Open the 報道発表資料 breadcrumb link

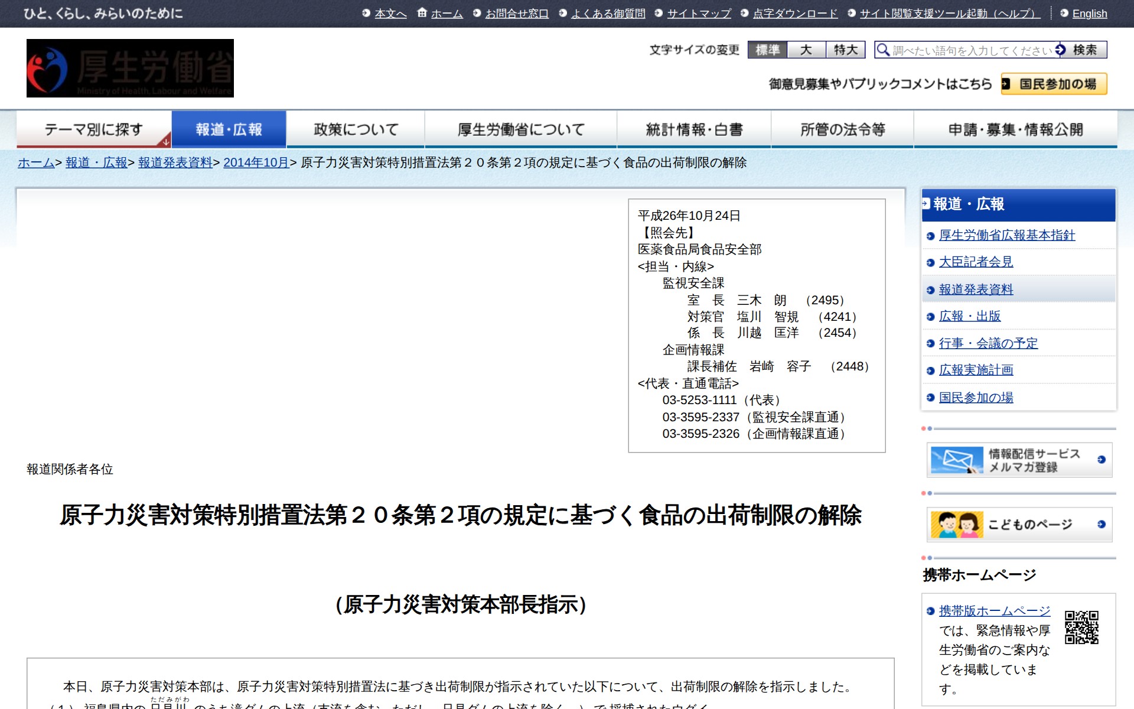174,164
